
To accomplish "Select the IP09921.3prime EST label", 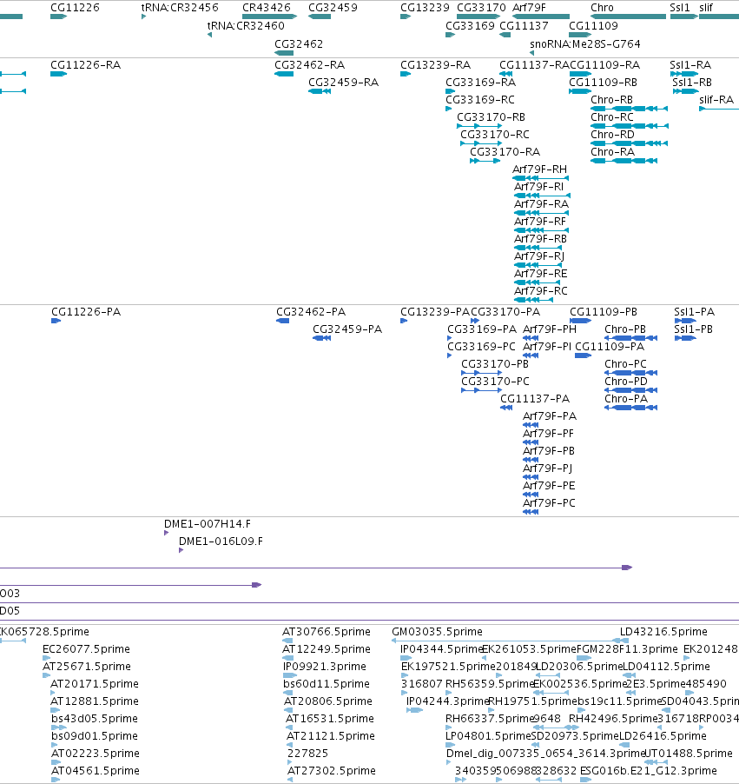I will tap(325, 667).
